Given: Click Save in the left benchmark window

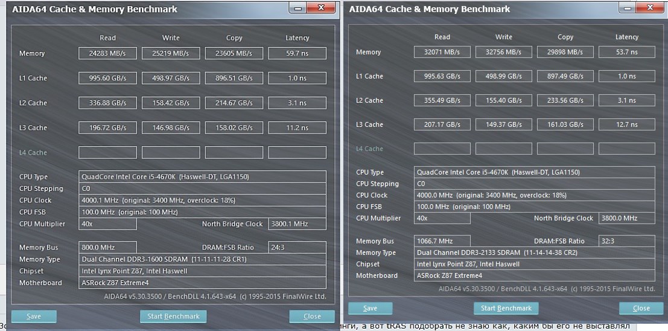Looking at the screenshot, I should click(x=34, y=317).
